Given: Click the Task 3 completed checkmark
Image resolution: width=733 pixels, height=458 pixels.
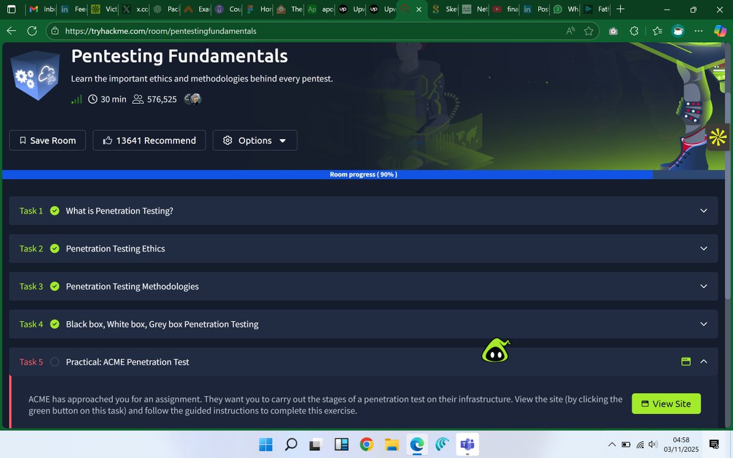Looking at the screenshot, I should coord(54,286).
